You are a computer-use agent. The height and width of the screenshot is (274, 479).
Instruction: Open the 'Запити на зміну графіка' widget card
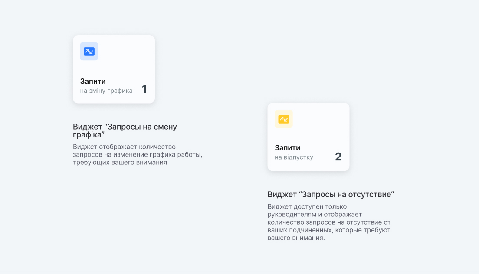[x=114, y=69]
